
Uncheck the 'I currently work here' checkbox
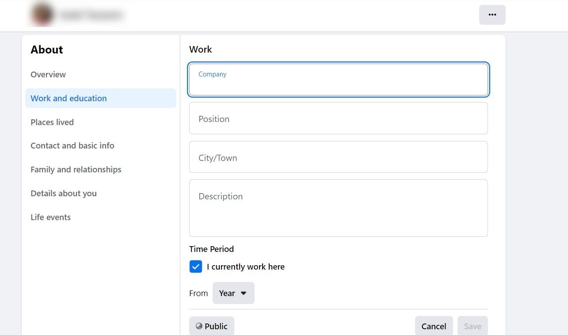195,266
